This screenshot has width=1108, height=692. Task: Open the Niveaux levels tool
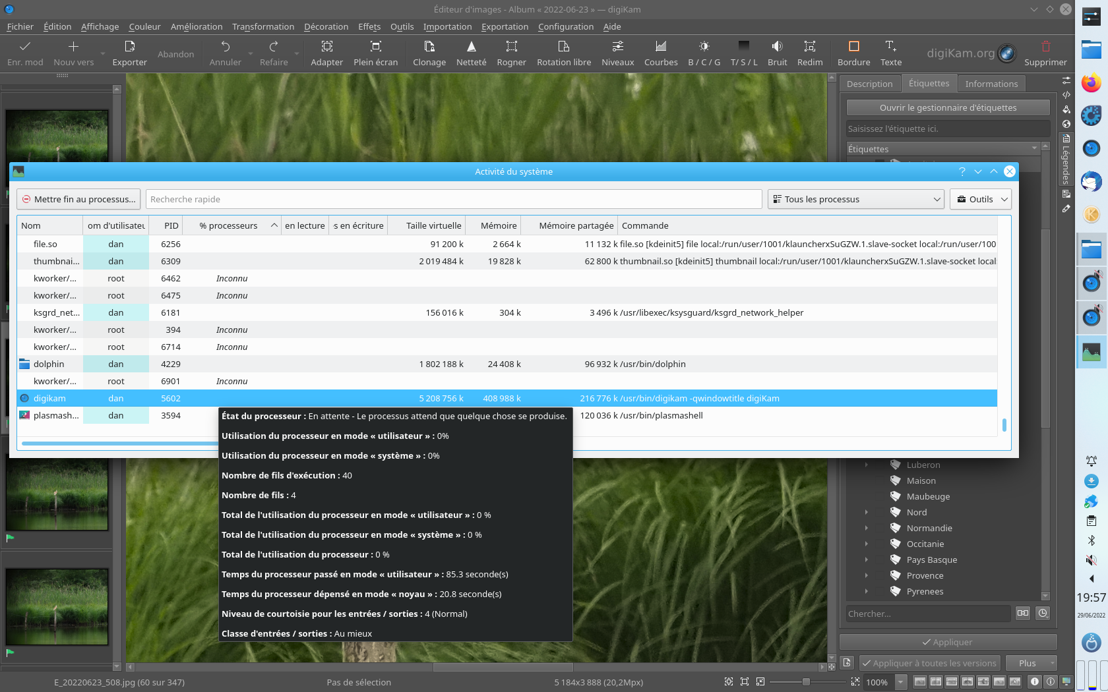[x=618, y=53]
